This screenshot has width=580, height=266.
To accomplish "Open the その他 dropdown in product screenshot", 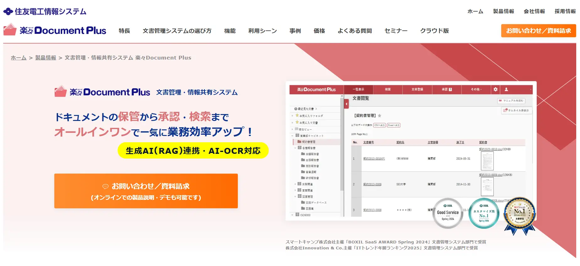I will pos(476,89).
